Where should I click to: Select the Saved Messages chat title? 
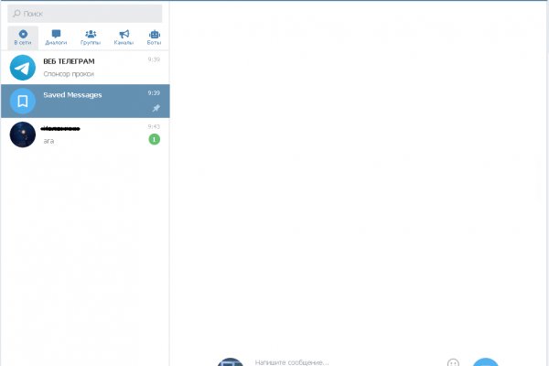72,95
